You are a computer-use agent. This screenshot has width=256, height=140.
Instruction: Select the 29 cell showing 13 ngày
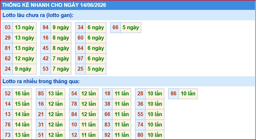(8, 38)
